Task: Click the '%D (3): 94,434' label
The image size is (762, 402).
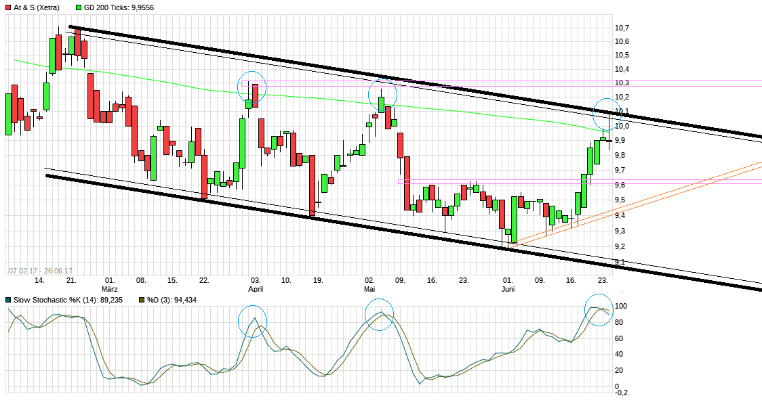Action: pos(172,300)
